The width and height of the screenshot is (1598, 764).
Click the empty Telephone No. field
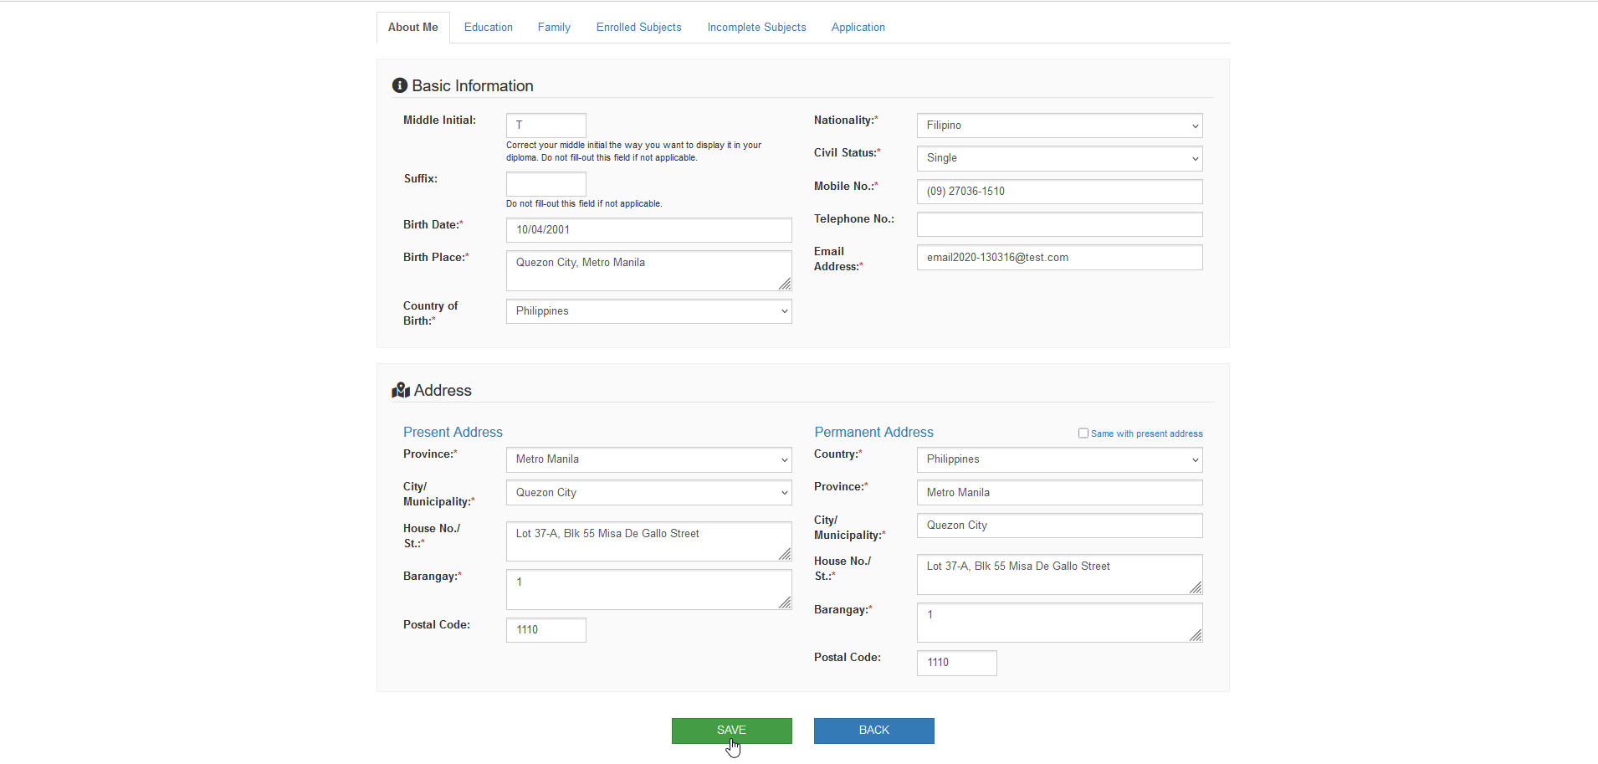click(1059, 224)
